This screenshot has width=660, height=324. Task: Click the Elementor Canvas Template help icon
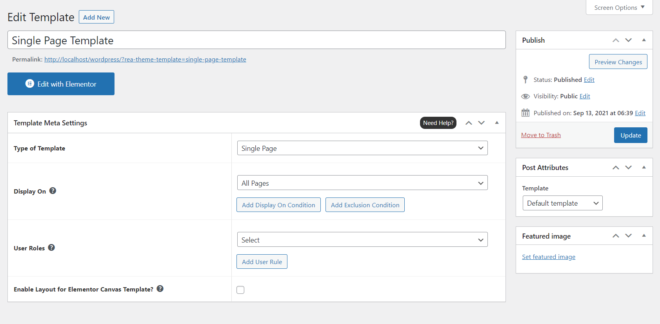click(160, 289)
